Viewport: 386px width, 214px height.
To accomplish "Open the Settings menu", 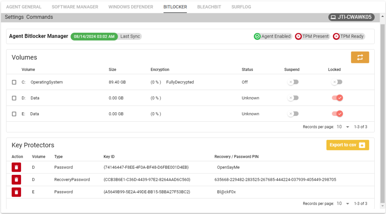I will tap(14, 17).
